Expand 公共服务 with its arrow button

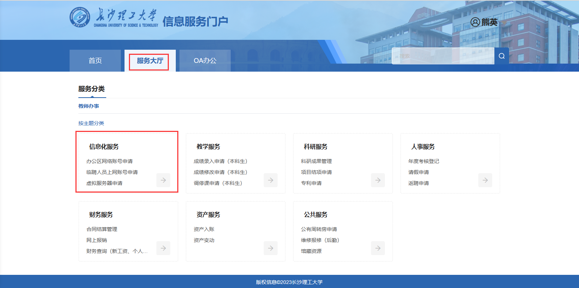378,248
